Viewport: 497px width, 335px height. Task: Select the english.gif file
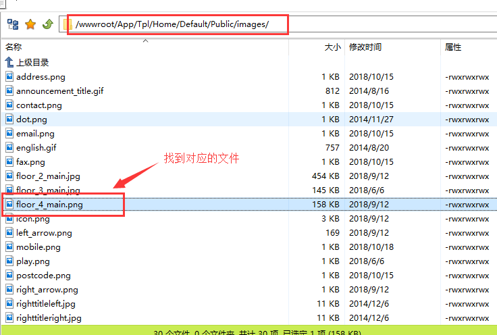click(x=36, y=148)
